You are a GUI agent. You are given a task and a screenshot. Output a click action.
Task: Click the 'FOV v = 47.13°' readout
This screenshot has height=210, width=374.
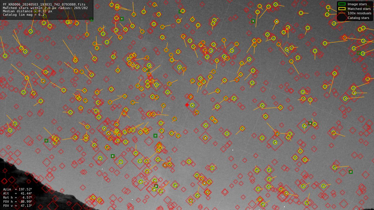point(18,206)
